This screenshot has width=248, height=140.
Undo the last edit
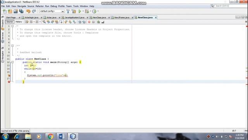28,11
